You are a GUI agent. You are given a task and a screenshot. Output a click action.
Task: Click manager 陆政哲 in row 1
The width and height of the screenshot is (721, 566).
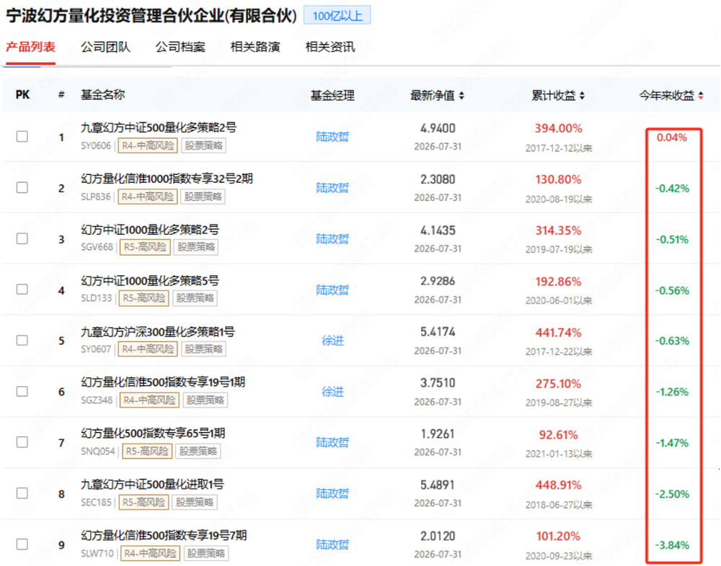point(332,137)
